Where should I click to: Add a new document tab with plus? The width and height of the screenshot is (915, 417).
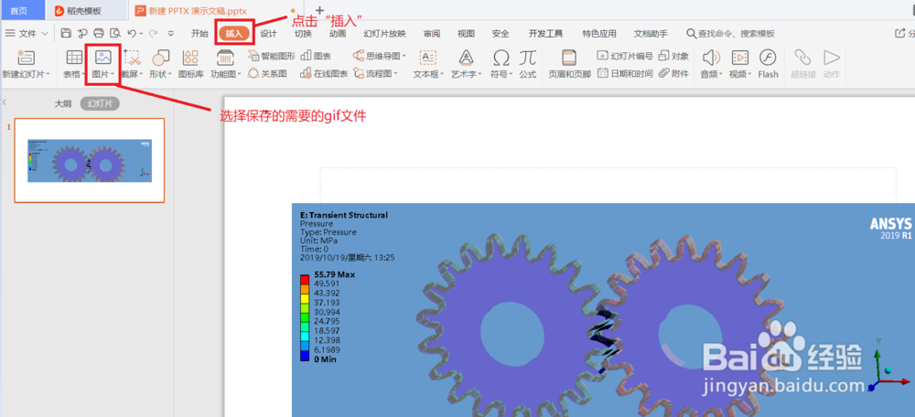click(x=319, y=10)
